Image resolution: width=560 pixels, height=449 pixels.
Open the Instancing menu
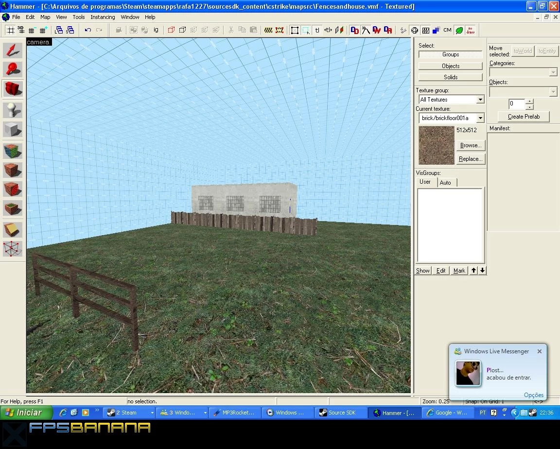pyautogui.click(x=103, y=17)
